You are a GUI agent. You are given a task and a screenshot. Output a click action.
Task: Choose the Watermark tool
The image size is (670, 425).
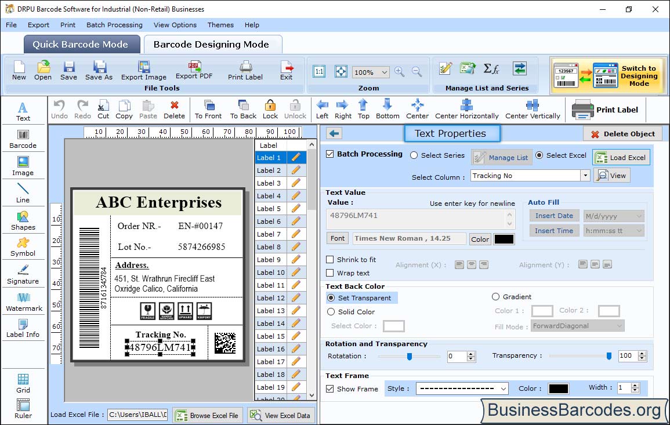tap(24, 302)
